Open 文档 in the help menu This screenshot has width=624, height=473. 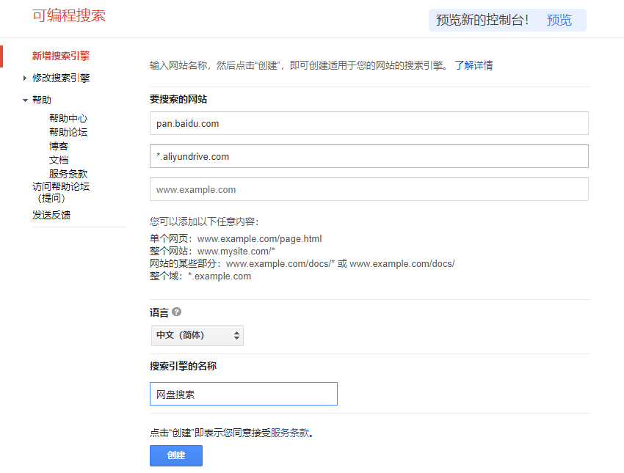click(x=59, y=160)
